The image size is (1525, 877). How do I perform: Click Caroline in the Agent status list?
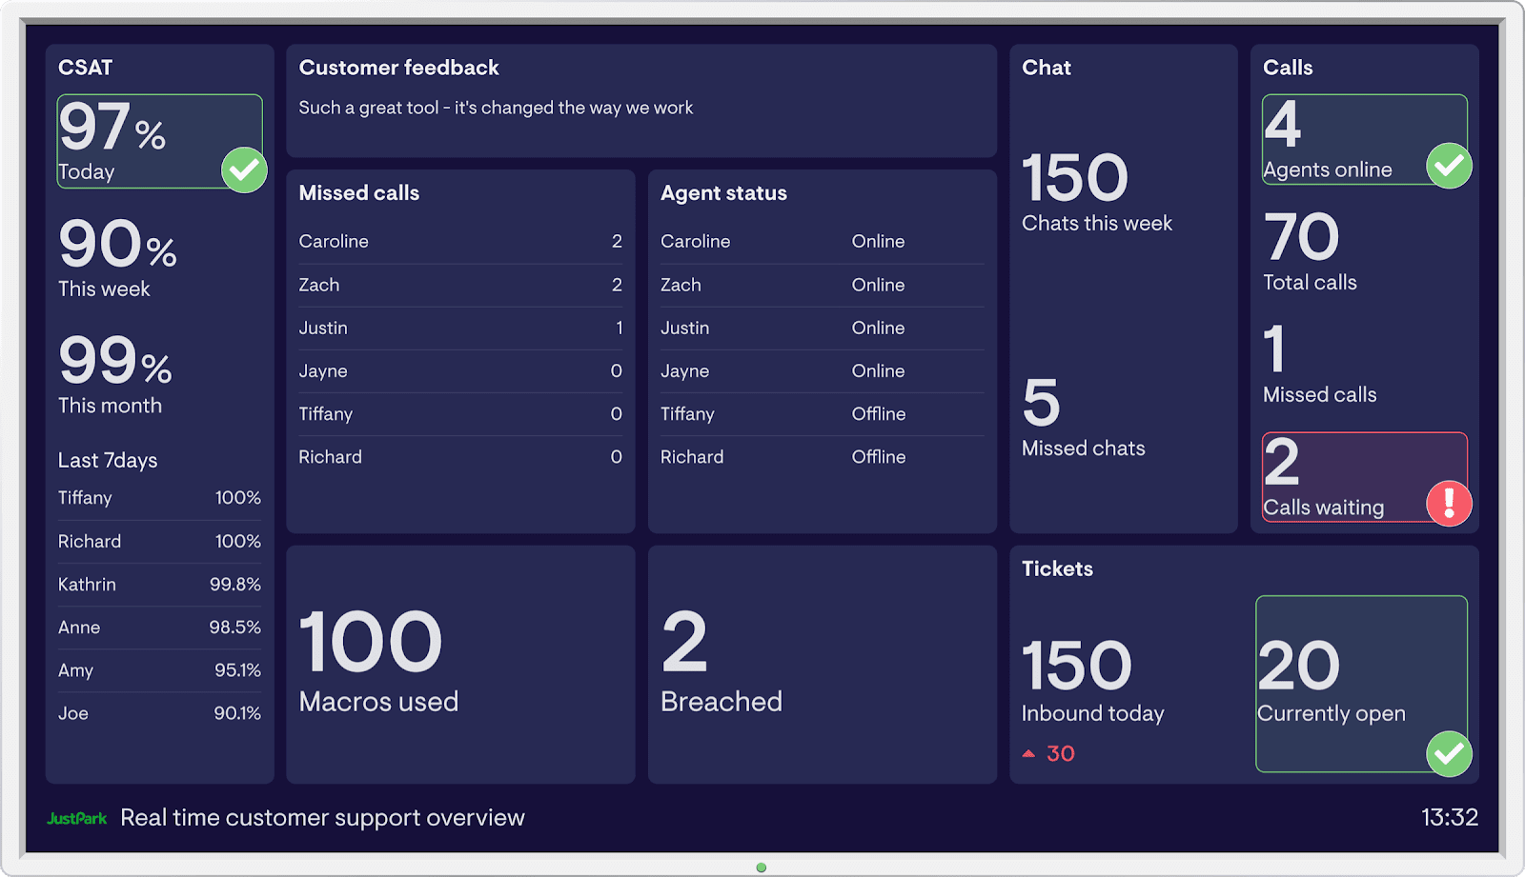(695, 241)
